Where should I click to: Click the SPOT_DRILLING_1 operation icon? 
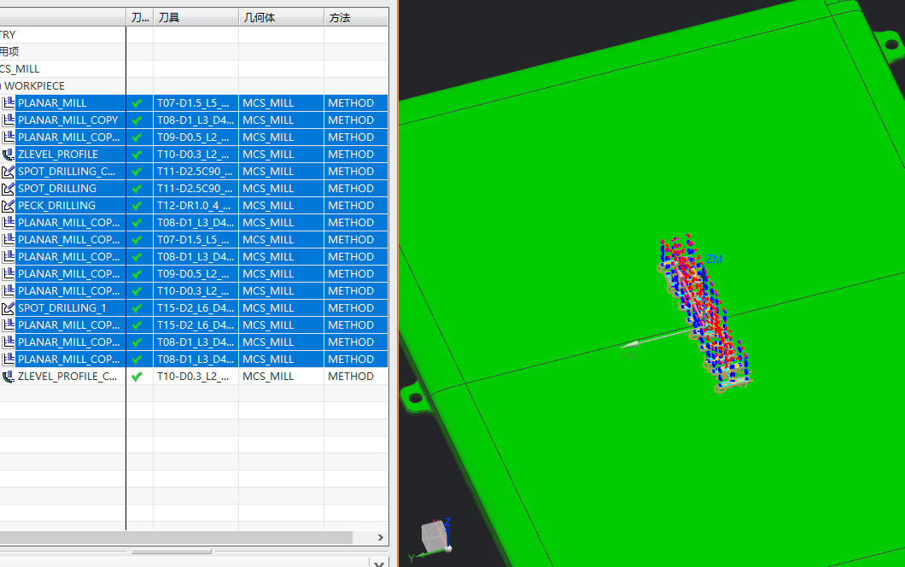point(8,308)
